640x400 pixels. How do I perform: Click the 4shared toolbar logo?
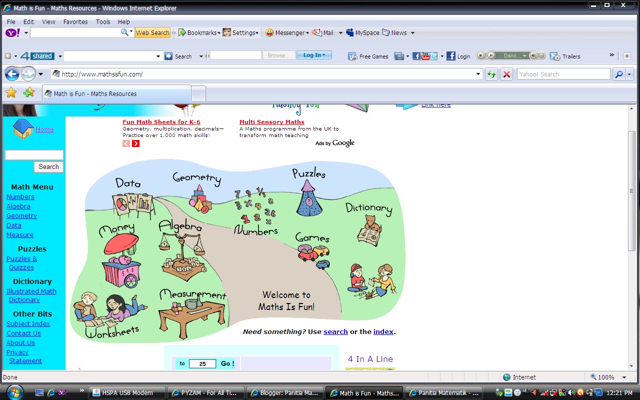pyautogui.click(x=36, y=56)
